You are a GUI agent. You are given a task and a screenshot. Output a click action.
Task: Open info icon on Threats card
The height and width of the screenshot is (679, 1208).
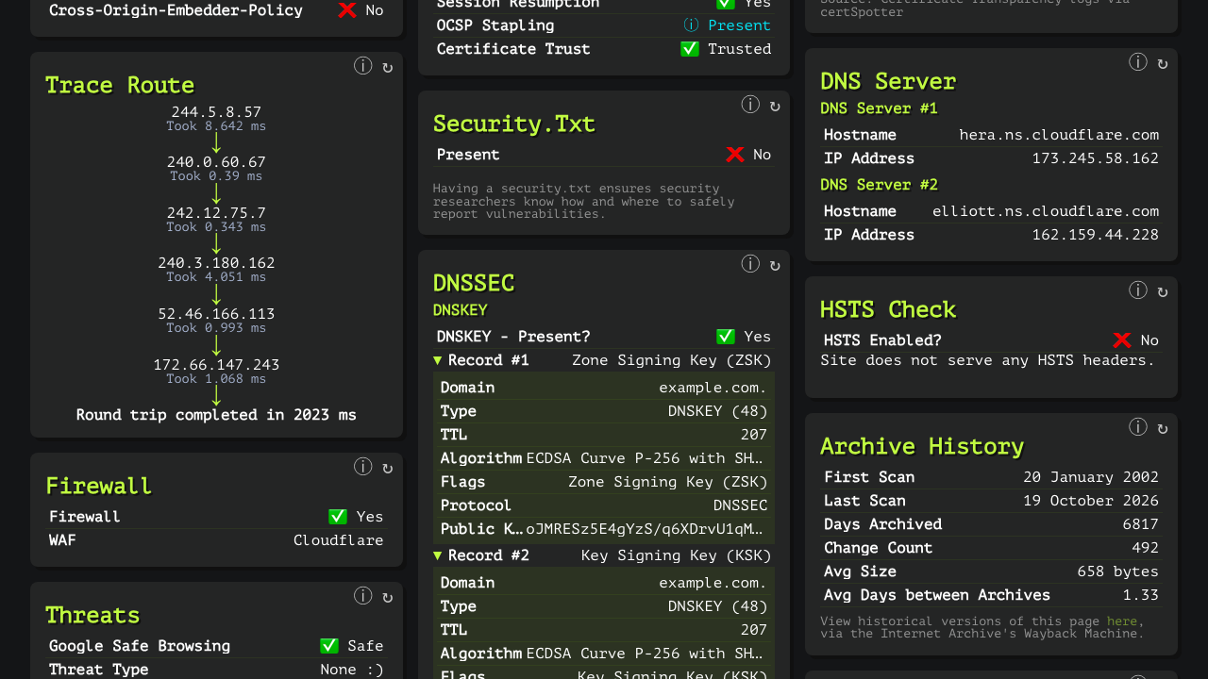pos(362,596)
